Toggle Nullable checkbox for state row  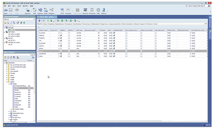click(61, 56)
